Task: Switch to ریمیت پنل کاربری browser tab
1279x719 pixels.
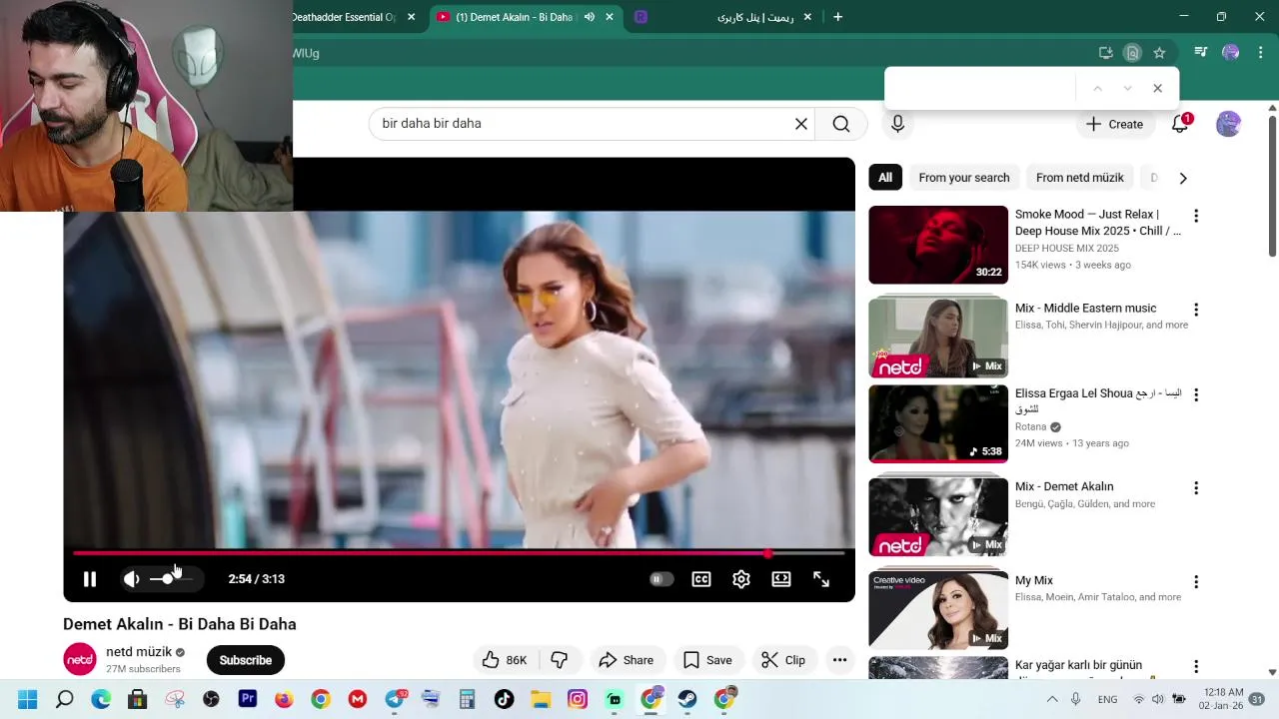Action: pyautogui.click(x=754, y=17)
